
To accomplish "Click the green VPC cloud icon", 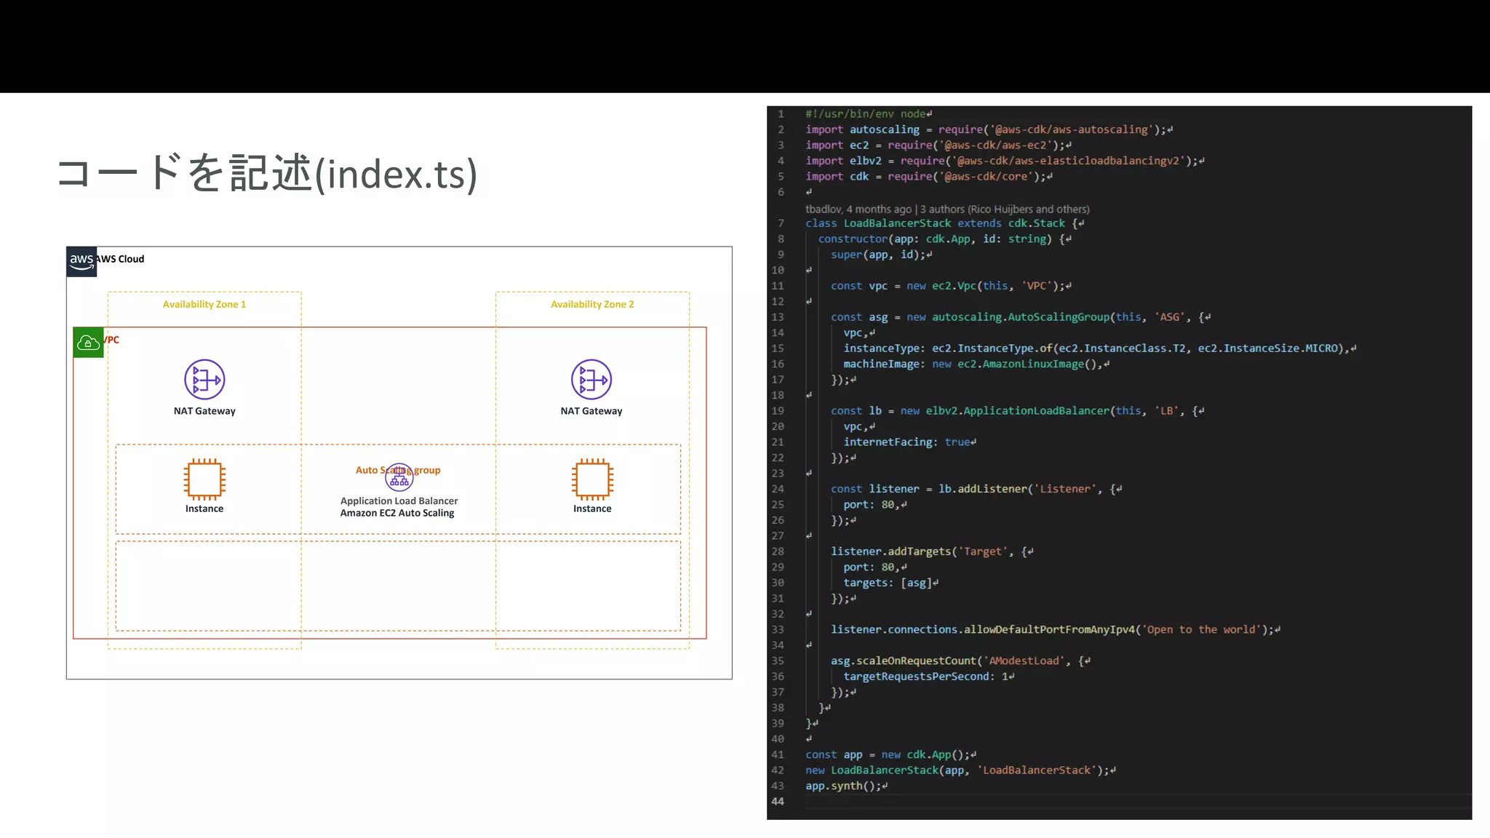I will pos(88,343).
